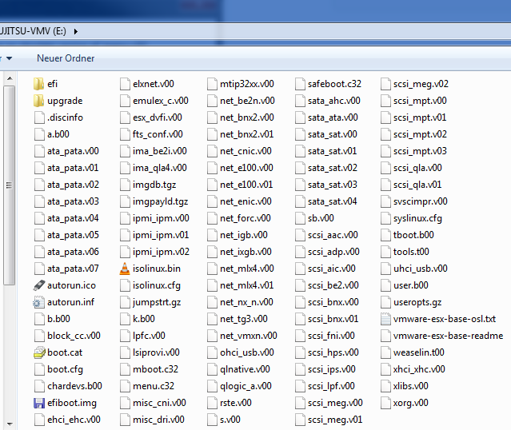511x430 pixels.
Task: Select the file name scsi_aac.v00
Action: (333, 235)
